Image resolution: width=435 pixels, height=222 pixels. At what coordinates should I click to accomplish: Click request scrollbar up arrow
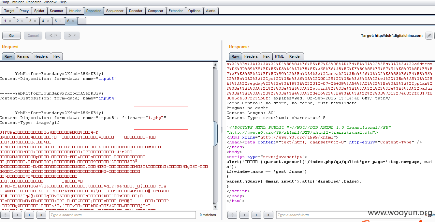215,65
